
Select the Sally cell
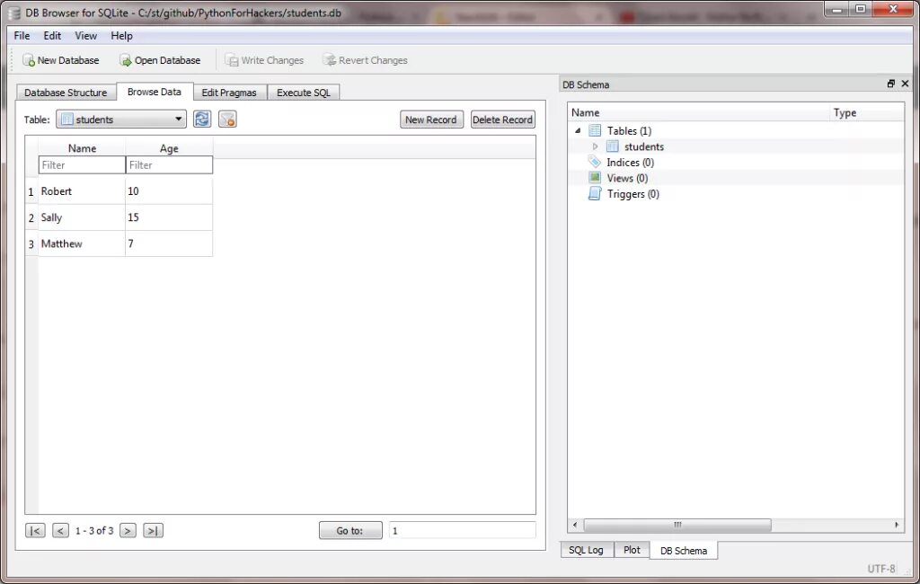point(82,217)
